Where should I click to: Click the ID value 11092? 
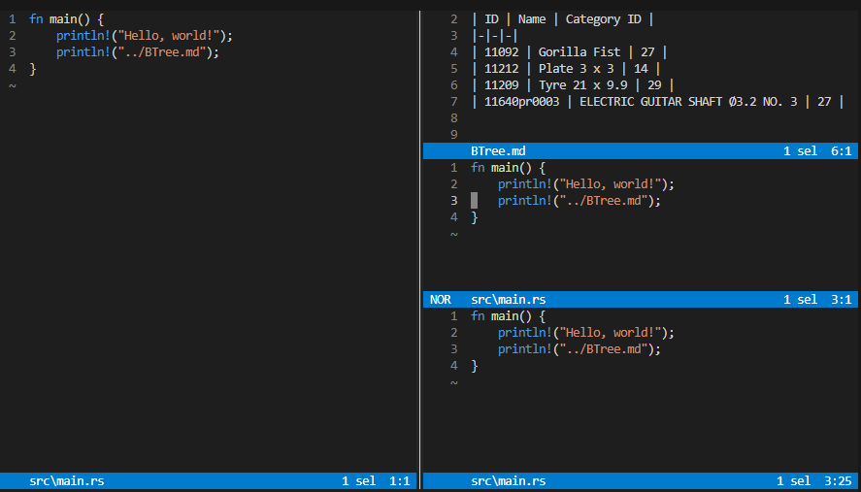point(501,52)
